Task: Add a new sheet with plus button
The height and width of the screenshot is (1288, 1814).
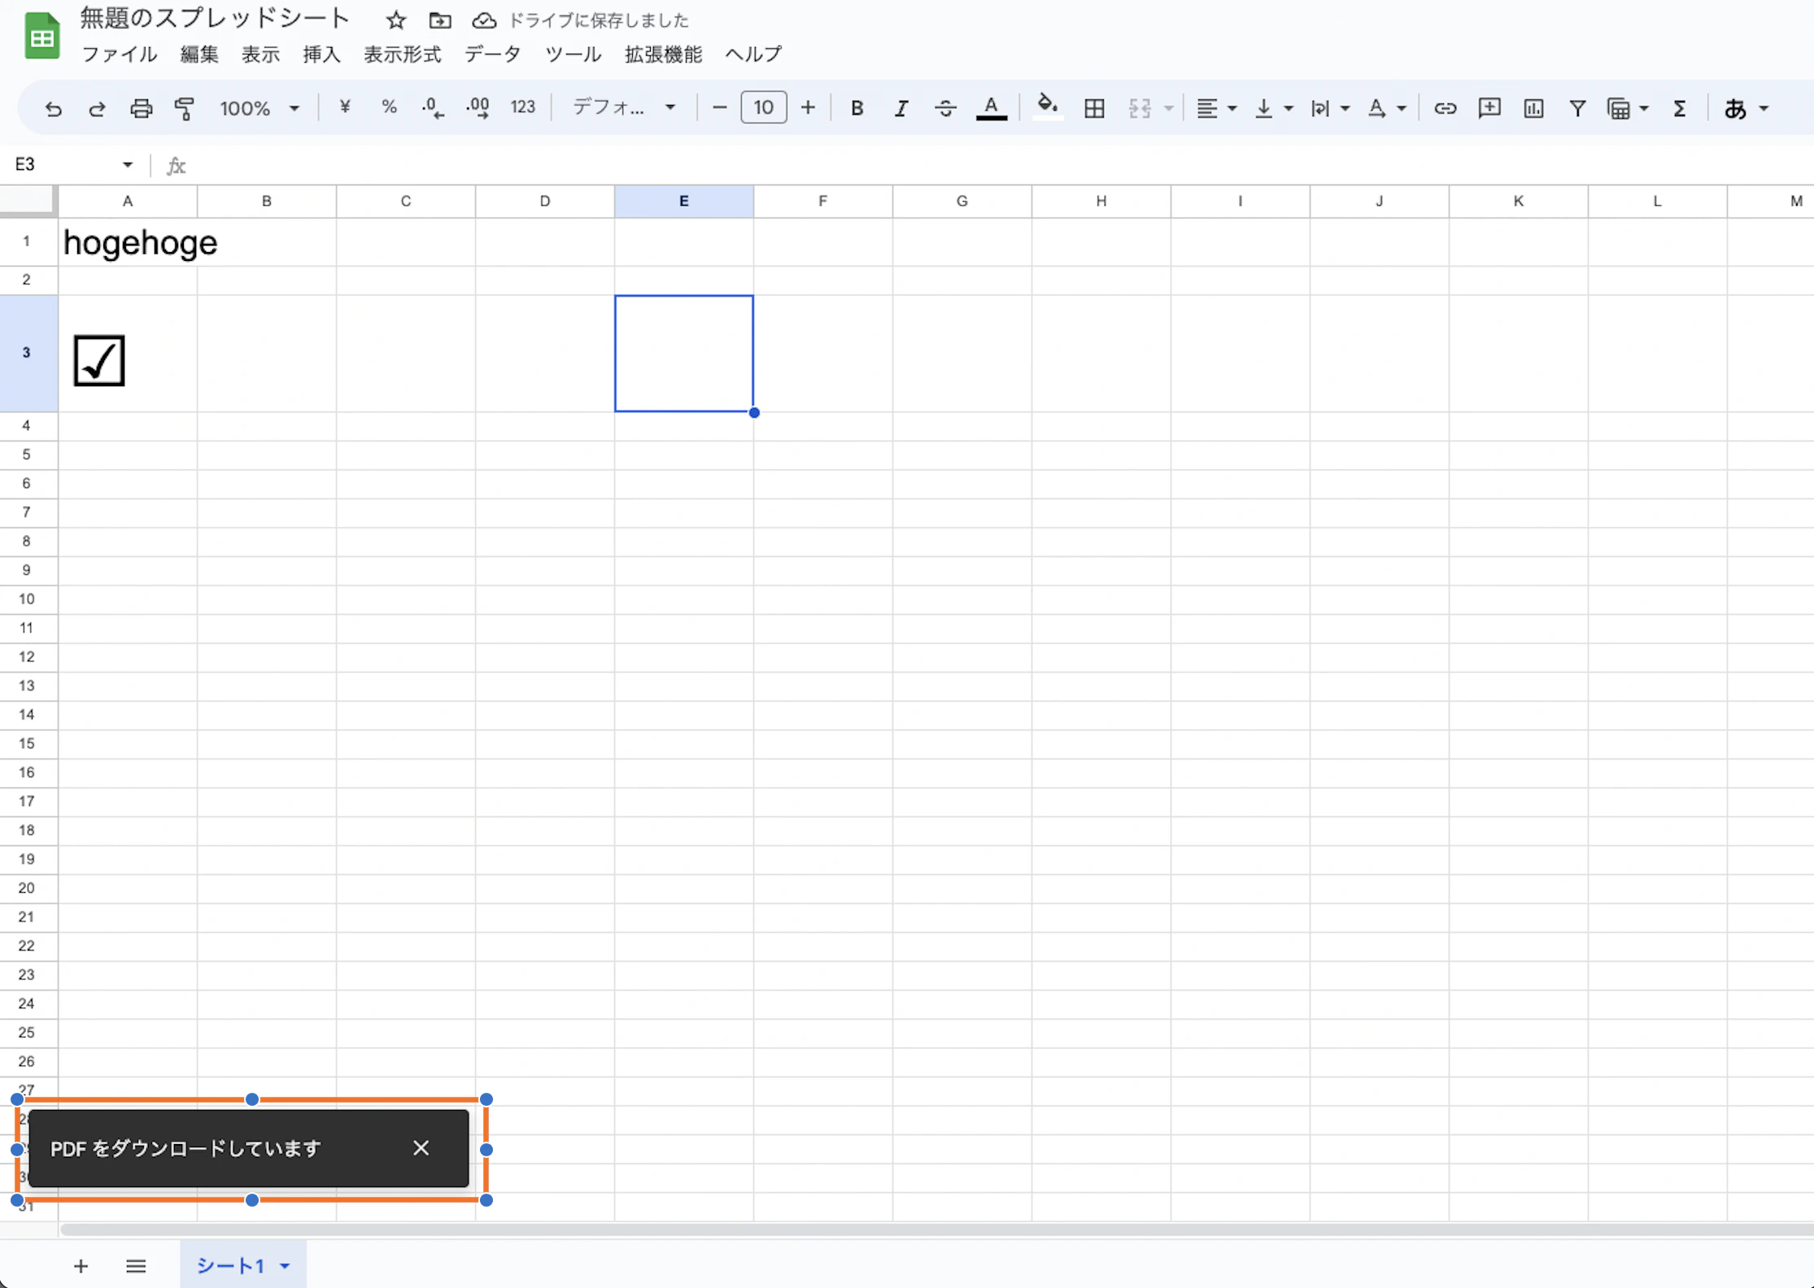Action: [x=81, y=1266]
